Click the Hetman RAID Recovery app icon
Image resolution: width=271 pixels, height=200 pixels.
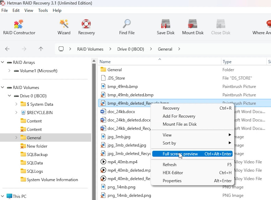(2, 3)
